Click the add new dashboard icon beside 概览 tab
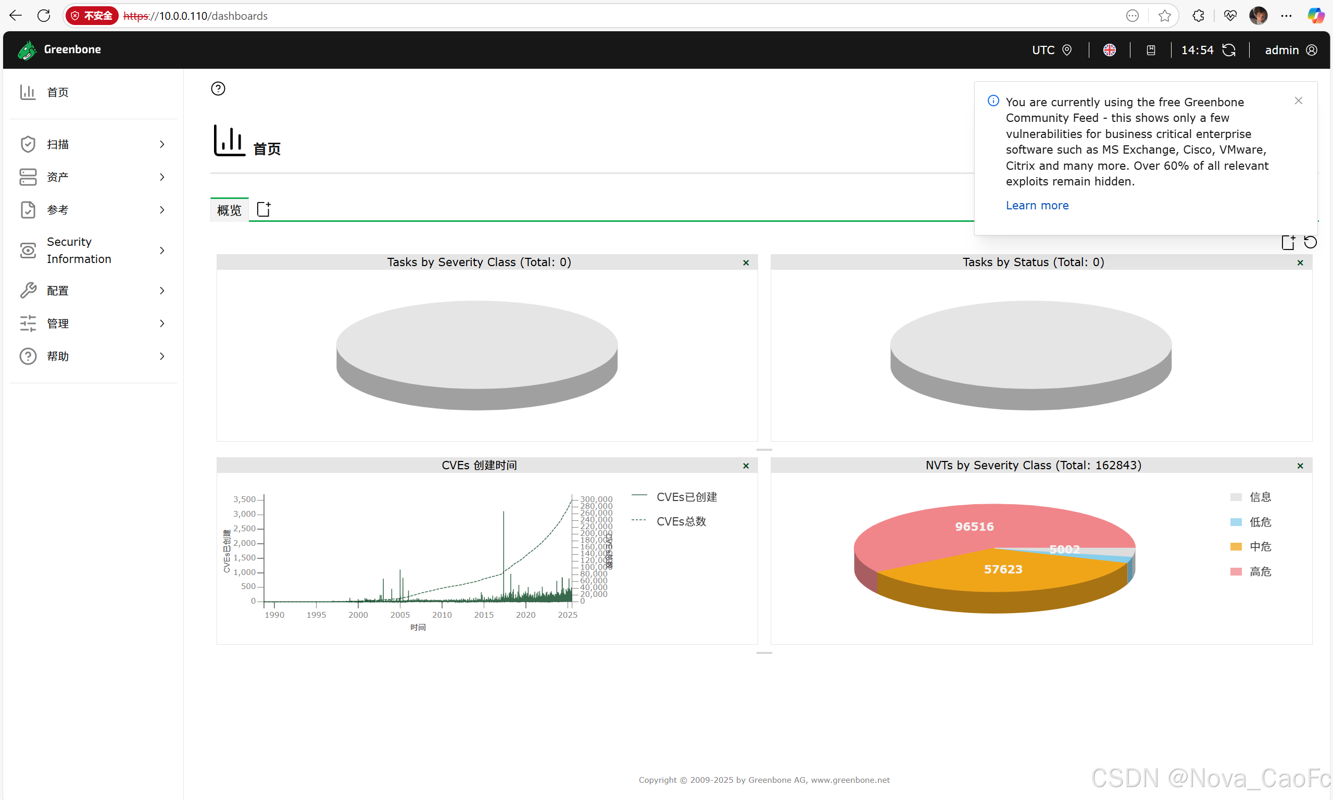This screenshot has height=800, width=1333. (x=263, y=209)
